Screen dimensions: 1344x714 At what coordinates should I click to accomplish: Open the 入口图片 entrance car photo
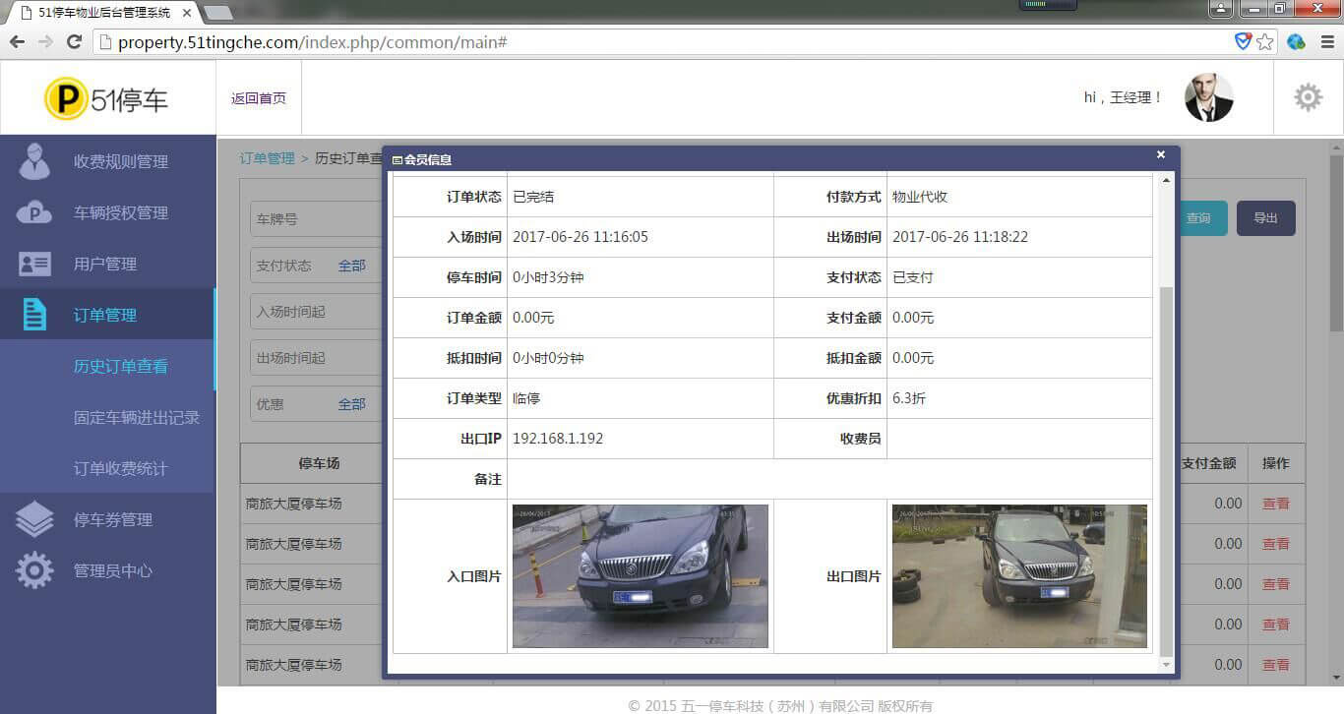pos(640,576)
